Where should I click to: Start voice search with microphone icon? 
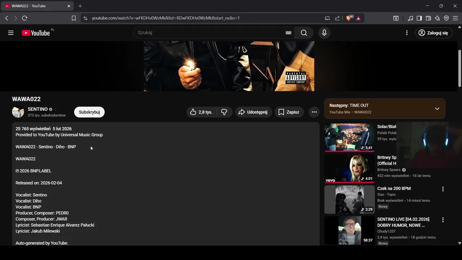pyautogui.click(x=324, y=33)
